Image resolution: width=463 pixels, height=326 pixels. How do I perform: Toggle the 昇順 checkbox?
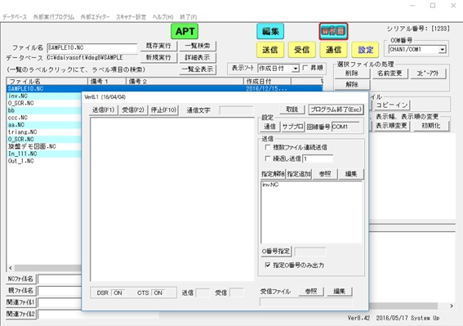(305, 68)
